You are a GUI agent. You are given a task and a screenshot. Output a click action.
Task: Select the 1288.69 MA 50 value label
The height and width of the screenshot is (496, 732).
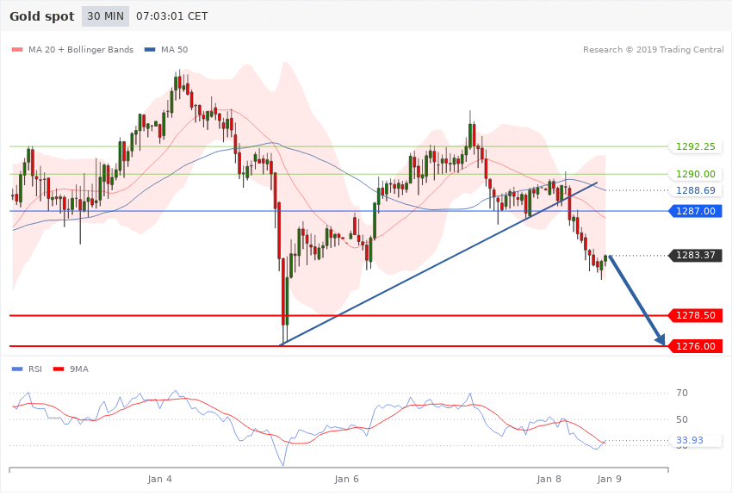(x=696, y=190)
